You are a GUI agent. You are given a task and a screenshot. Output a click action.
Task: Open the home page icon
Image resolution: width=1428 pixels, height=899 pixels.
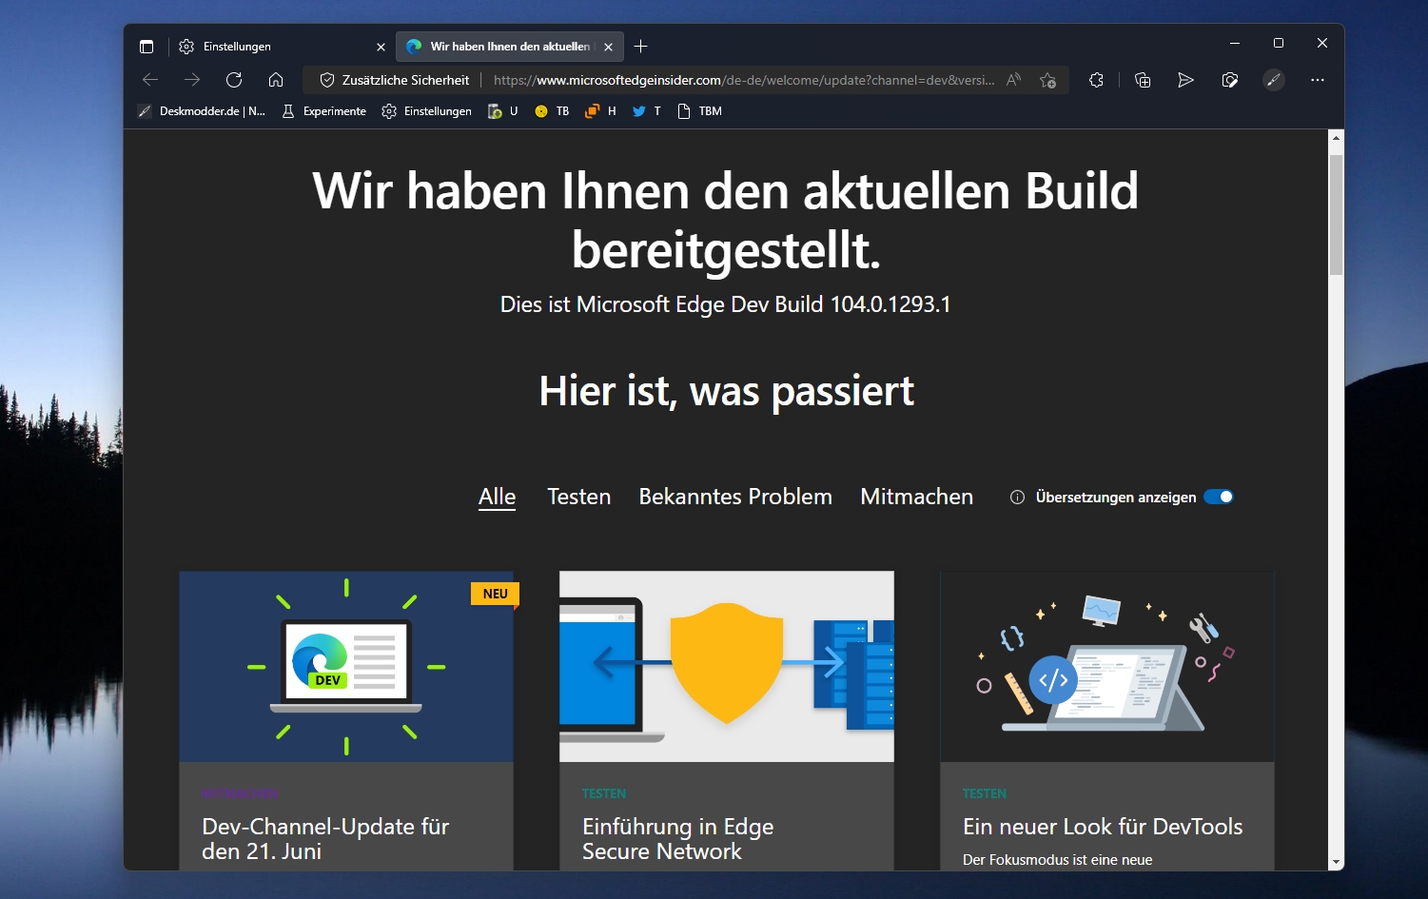point(276,80)
